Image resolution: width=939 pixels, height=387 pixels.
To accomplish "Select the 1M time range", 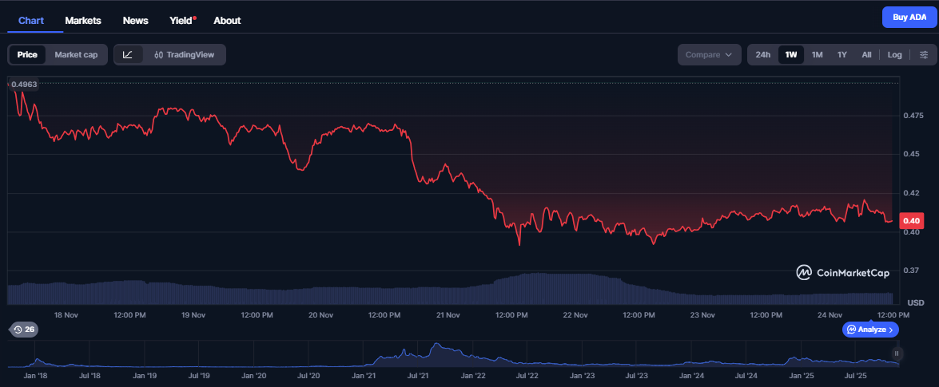I will 817,55.
